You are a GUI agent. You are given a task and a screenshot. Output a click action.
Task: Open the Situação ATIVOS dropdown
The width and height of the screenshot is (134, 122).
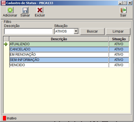point(76,31)
